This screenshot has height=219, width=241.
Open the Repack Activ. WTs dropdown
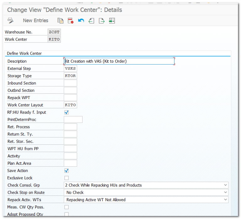click(146, 200)
